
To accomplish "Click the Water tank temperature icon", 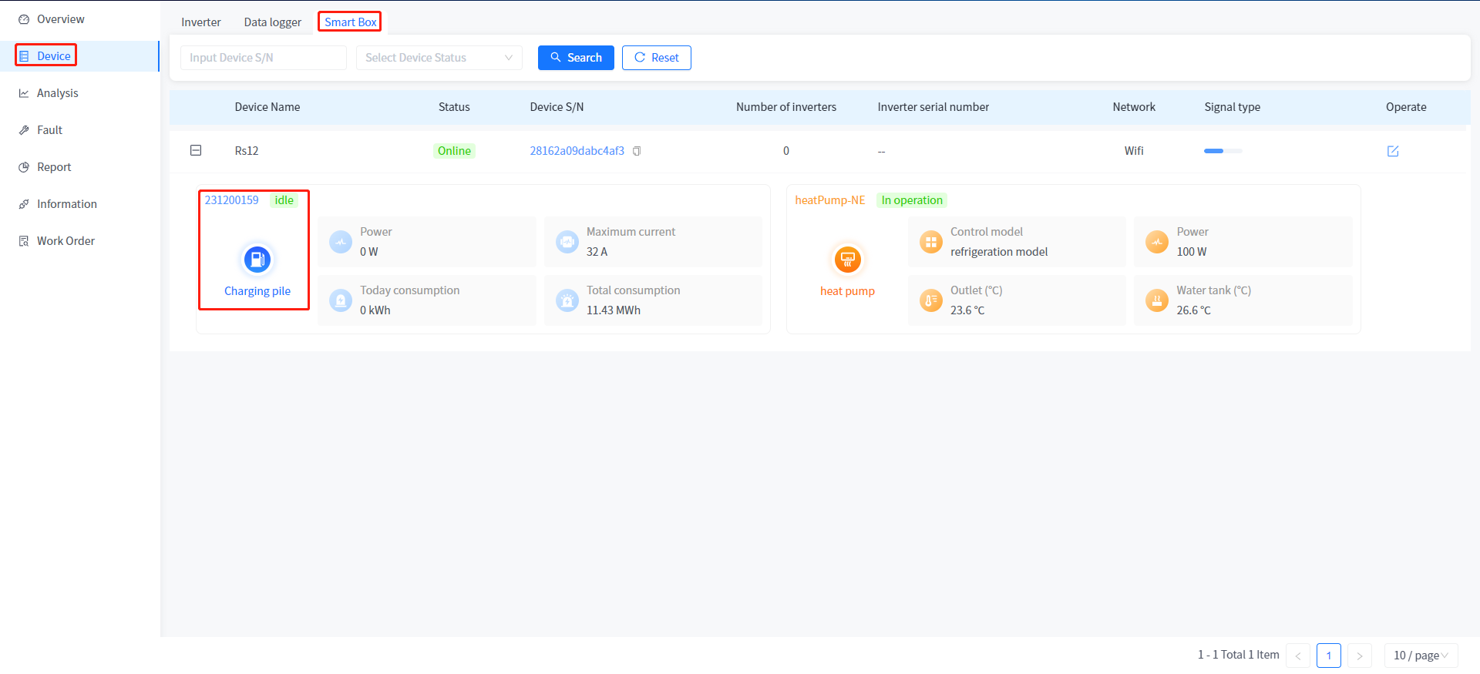I will click(x=1156, y=300).
